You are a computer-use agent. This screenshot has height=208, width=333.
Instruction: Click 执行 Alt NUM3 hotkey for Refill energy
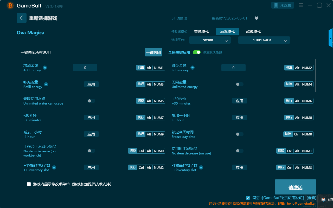click(151, 84)
